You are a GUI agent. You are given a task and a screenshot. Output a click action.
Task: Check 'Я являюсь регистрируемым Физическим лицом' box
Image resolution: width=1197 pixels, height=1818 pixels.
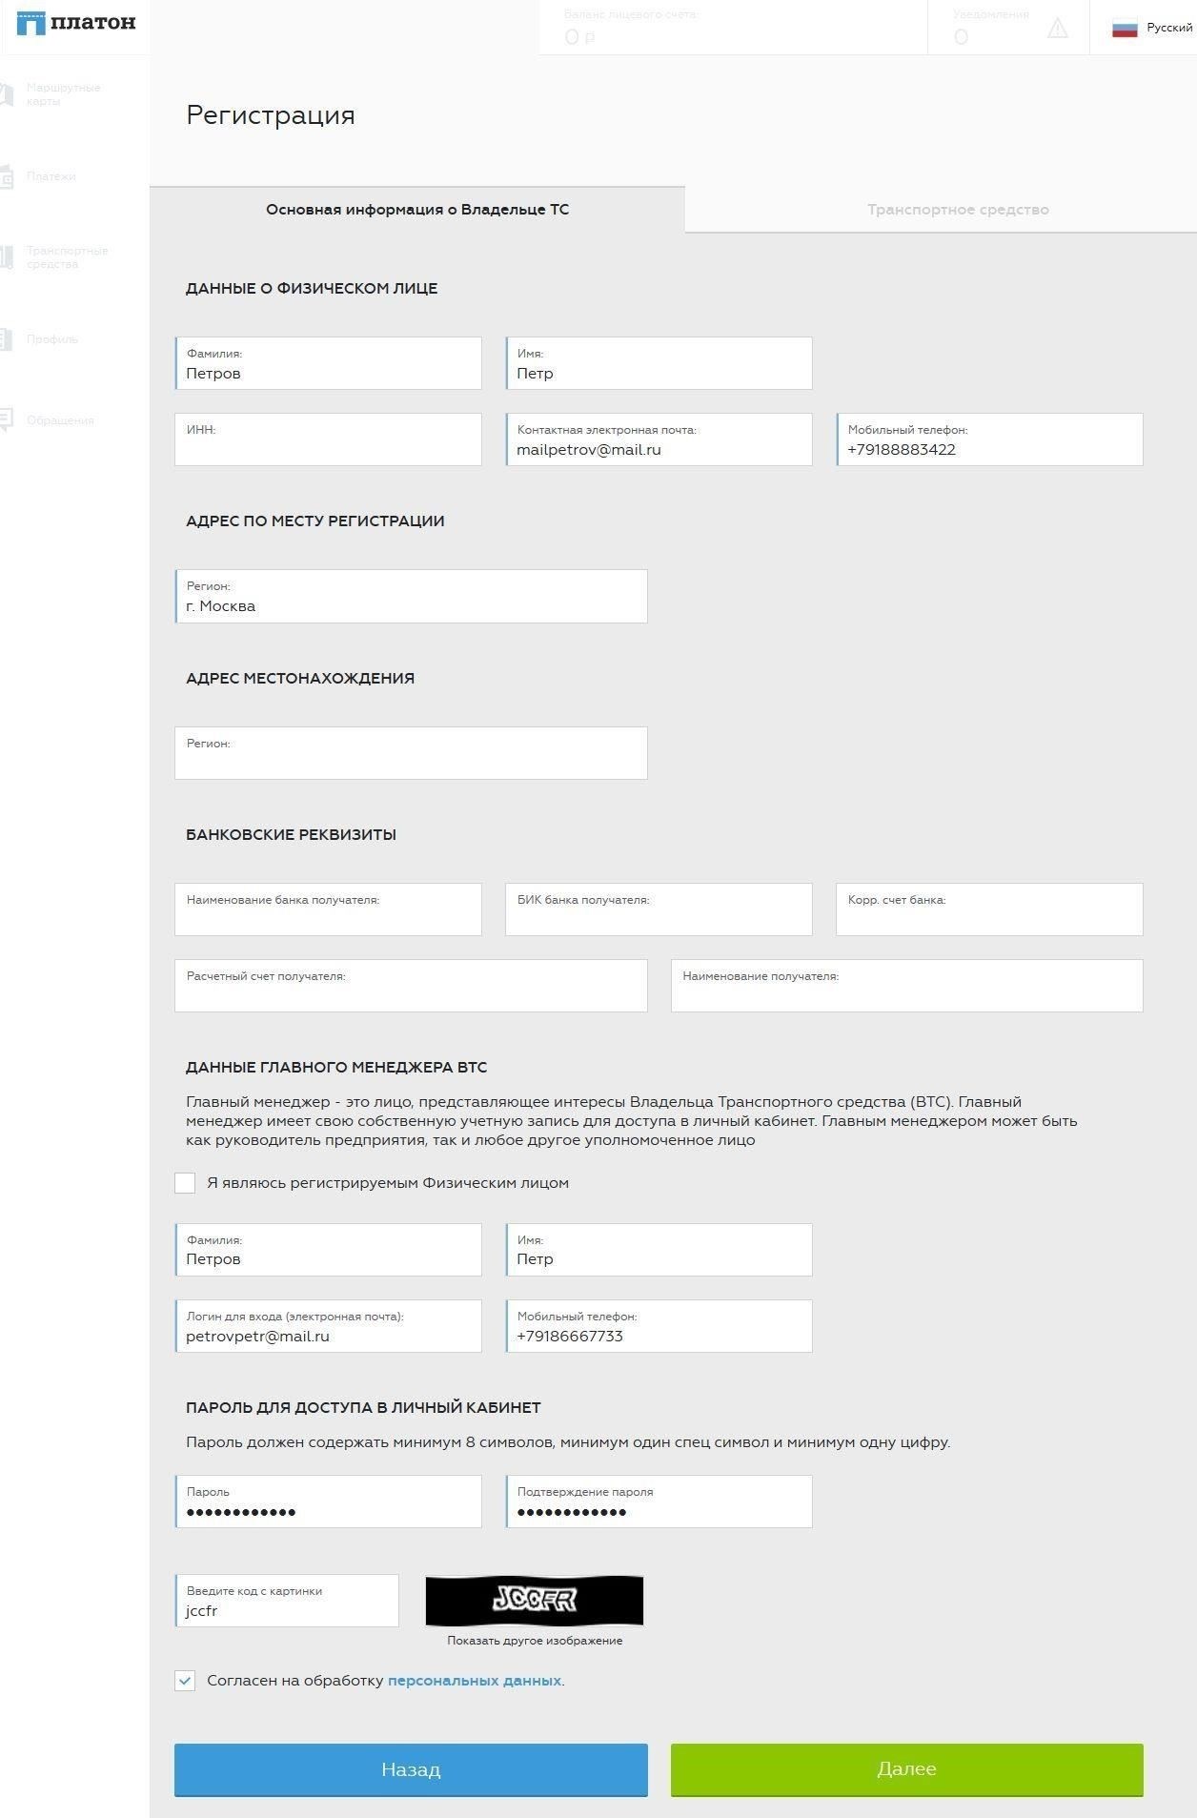(x=185, y=1183)
